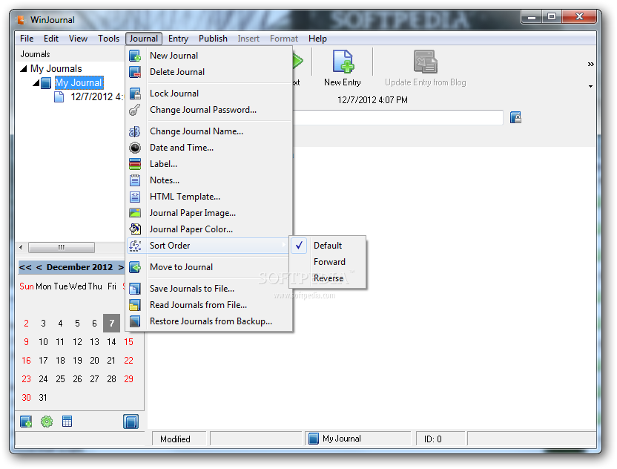617x469 pixels.
Task: Click the New Journal menu icon
Action: coord(135,56)
